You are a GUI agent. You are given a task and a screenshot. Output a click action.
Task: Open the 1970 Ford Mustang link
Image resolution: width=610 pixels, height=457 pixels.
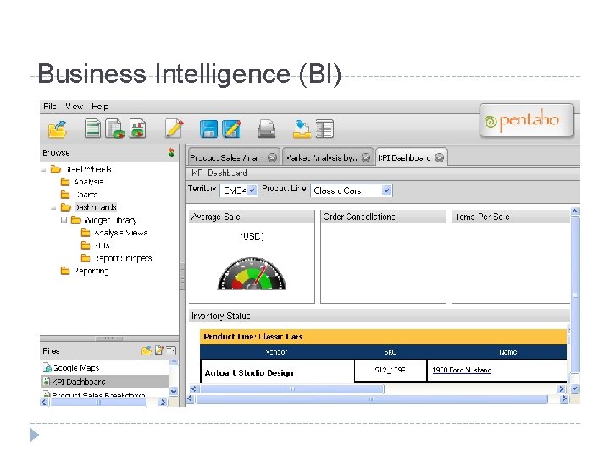462,371
